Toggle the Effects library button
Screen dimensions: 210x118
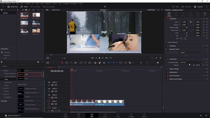pos(24,7)
